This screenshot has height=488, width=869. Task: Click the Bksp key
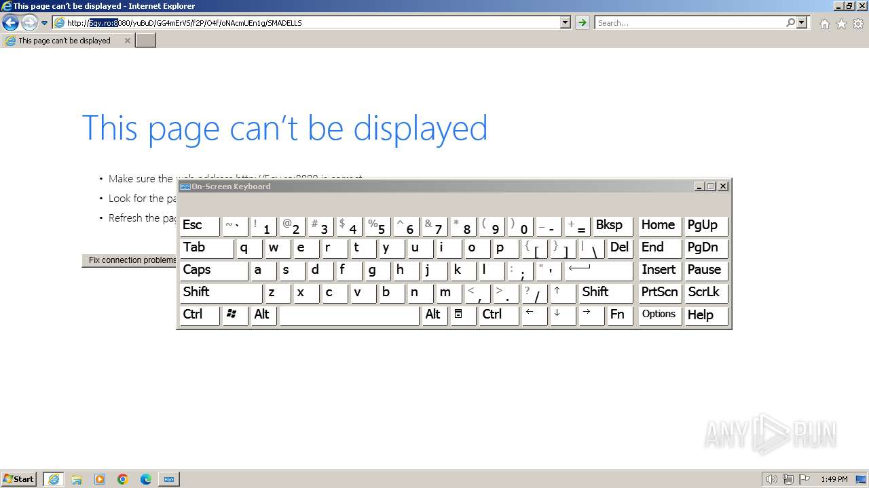coord(612,226)
